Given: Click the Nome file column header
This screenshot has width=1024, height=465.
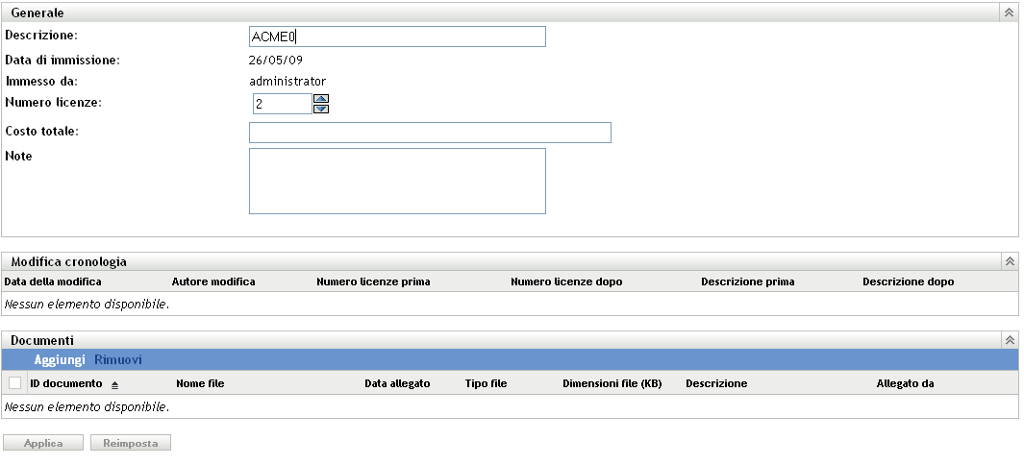Looking at the screenshot, I should click(200, 383).
